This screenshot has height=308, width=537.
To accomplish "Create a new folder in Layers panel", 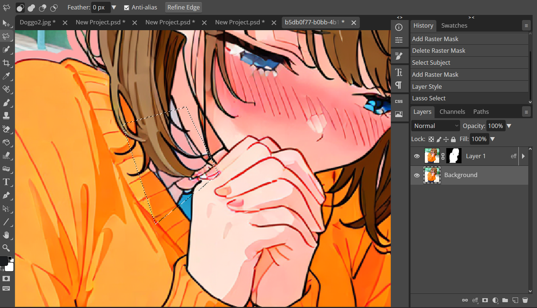I will point(505,300).
